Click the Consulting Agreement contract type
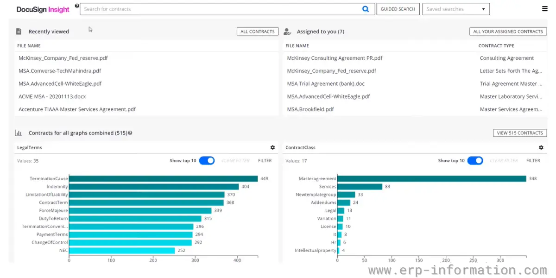 coord(506,58)
